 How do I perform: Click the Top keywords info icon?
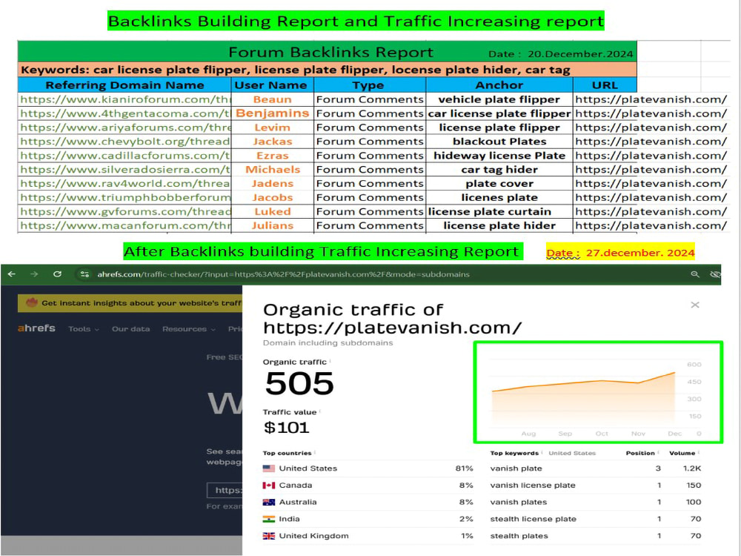coord(542,452)
